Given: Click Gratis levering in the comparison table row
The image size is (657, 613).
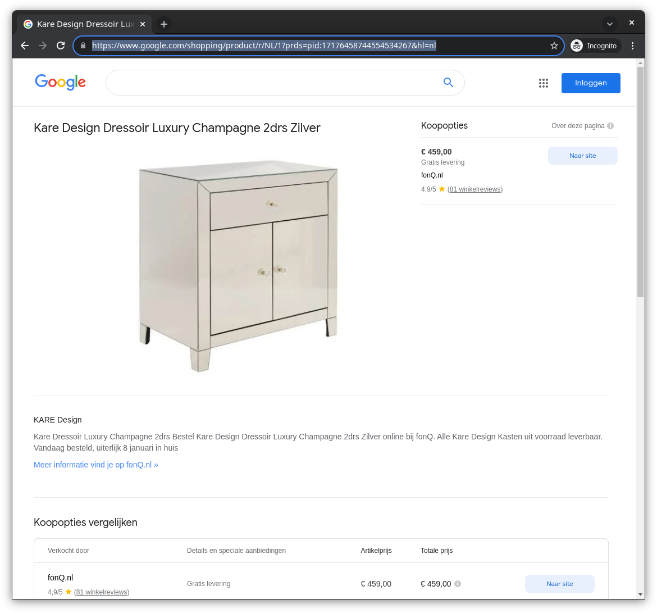Looking at the screenshot, I should [x=209, y=584].
